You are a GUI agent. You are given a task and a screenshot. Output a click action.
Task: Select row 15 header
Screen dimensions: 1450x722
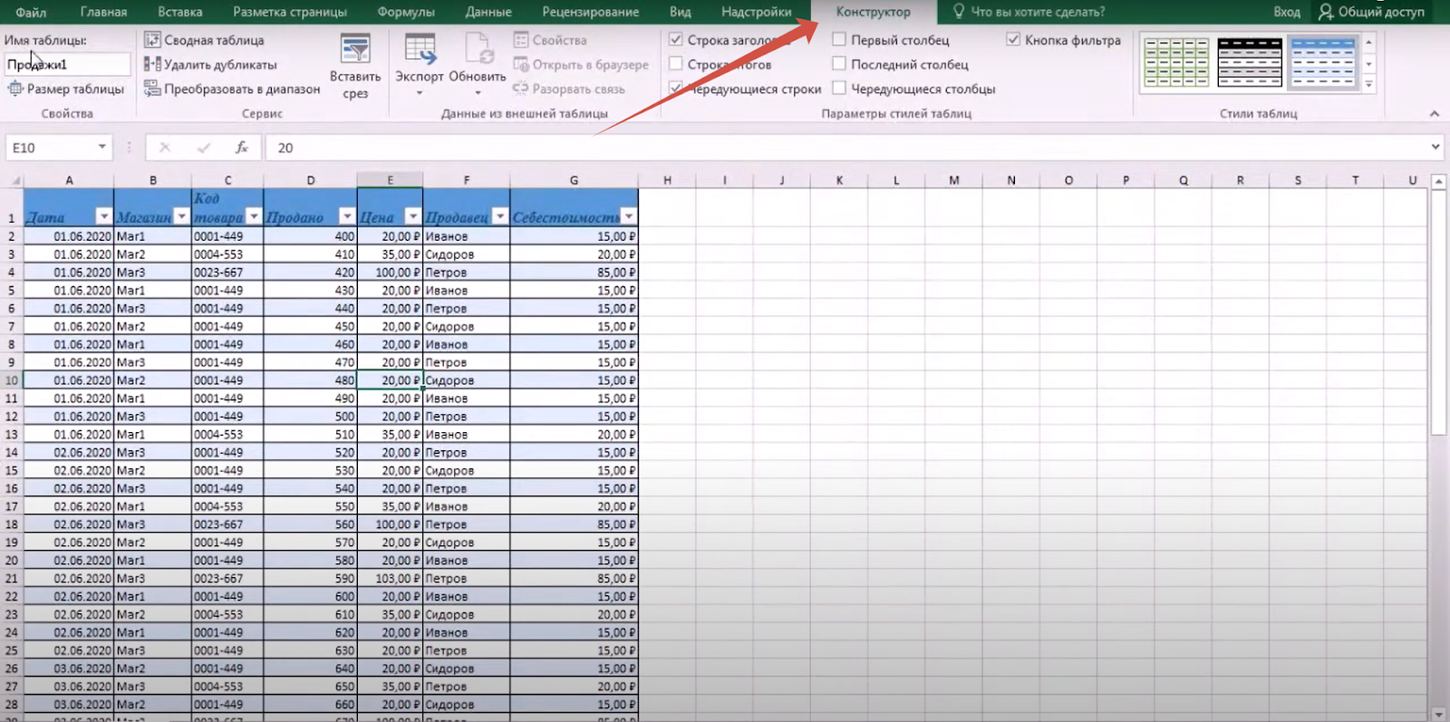[12, 470]
